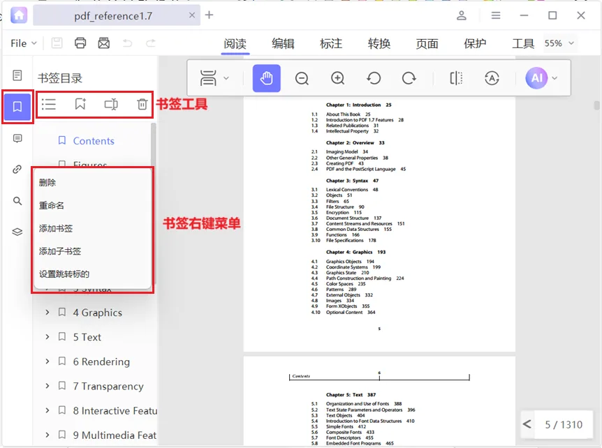This screenshot has height=448, width=602.
Task: Go to the home screen icon
Action: pyautogui.click(x=19, y=15)
